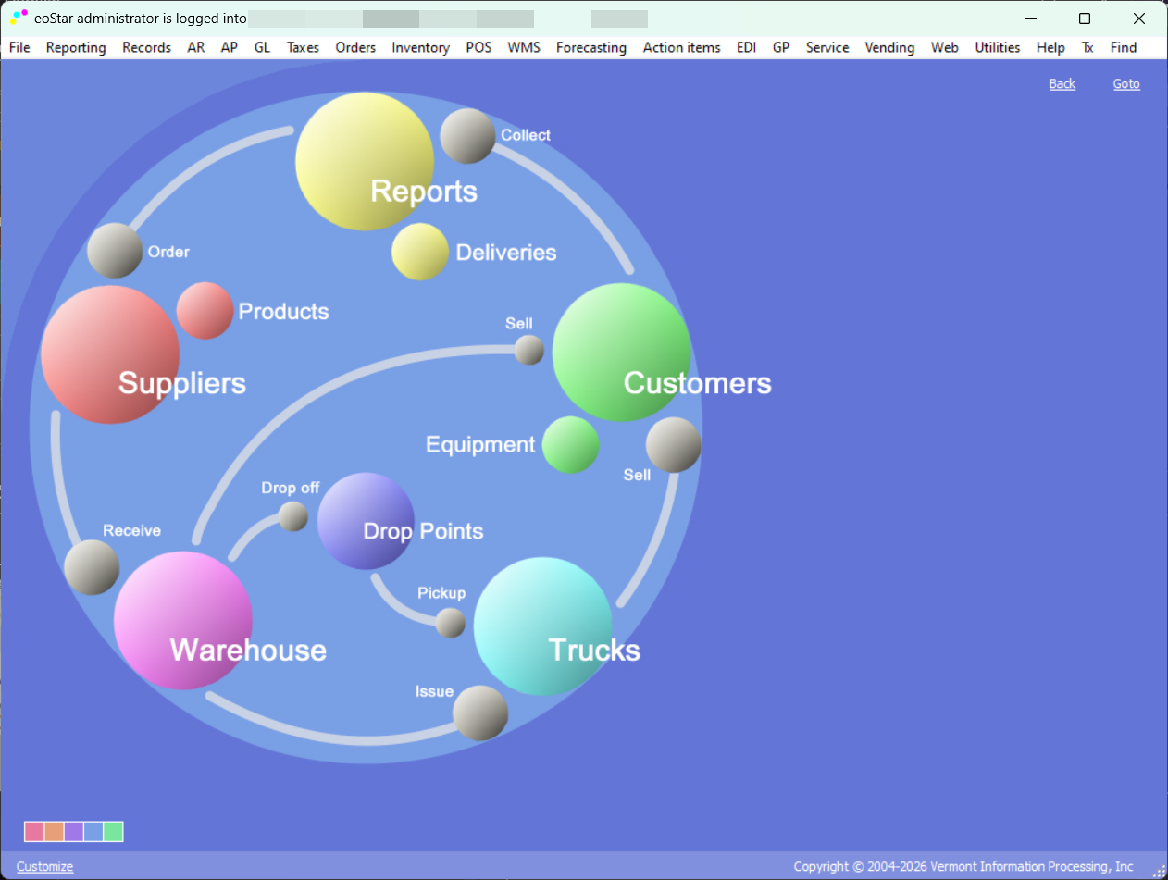This screenshot has width=1168, height=880.
Task: Click the gray Order bubble
Action: 115,251
